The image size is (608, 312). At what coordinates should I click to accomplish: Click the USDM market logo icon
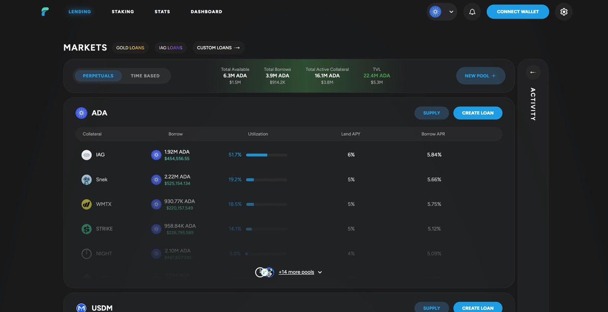[x=82, y=308]
